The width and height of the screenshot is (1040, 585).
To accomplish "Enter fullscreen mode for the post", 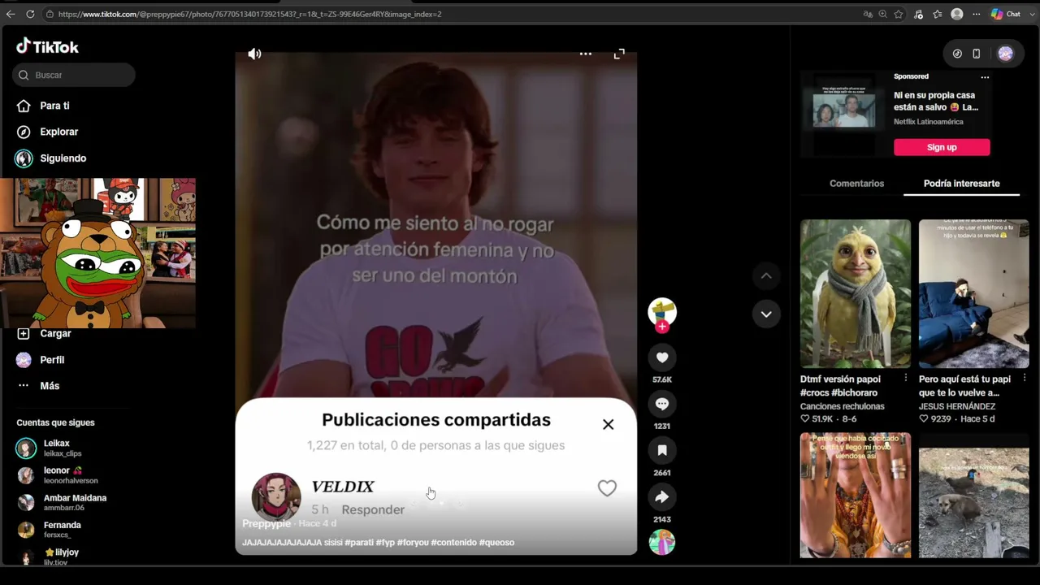I will click(x=619, y=54).
